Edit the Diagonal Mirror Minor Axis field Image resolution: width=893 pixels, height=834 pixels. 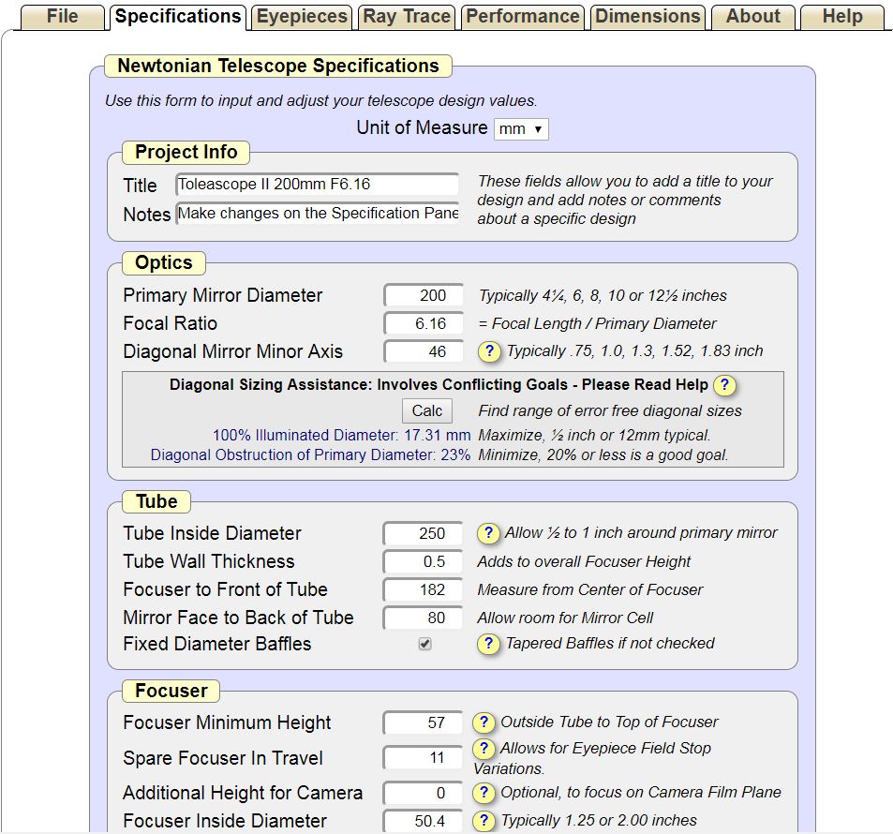tap(424, 350)
